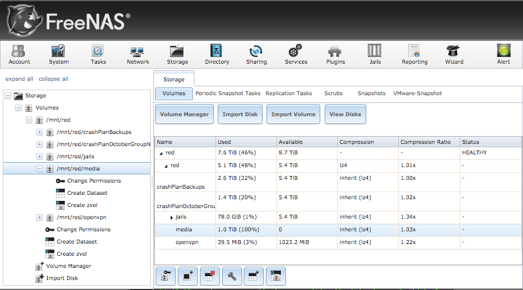Select the media row in the table
This screenshot has width=523, height=290.
pyautogui.click(x=338, y=230)
